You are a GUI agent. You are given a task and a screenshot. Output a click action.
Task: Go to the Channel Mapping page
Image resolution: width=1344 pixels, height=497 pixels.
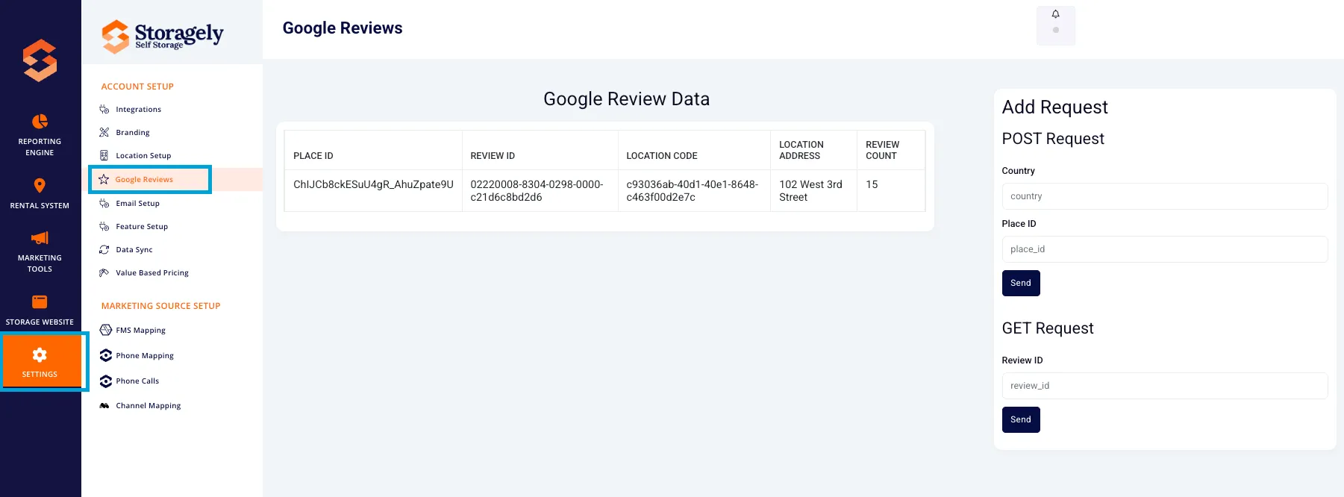(149, 406)
